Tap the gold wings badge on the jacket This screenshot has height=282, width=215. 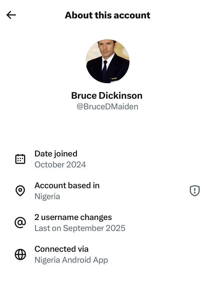click(113, 79)
